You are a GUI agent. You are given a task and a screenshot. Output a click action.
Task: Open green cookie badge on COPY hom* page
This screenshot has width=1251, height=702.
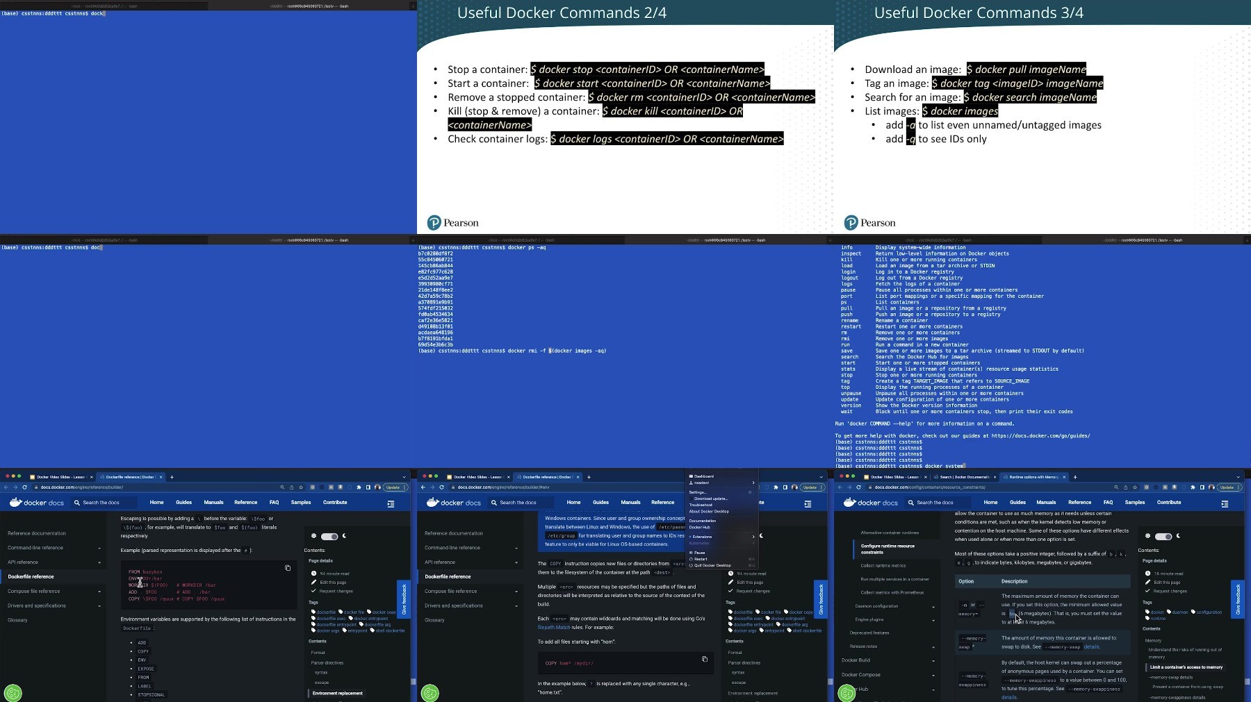click(430, 692)
